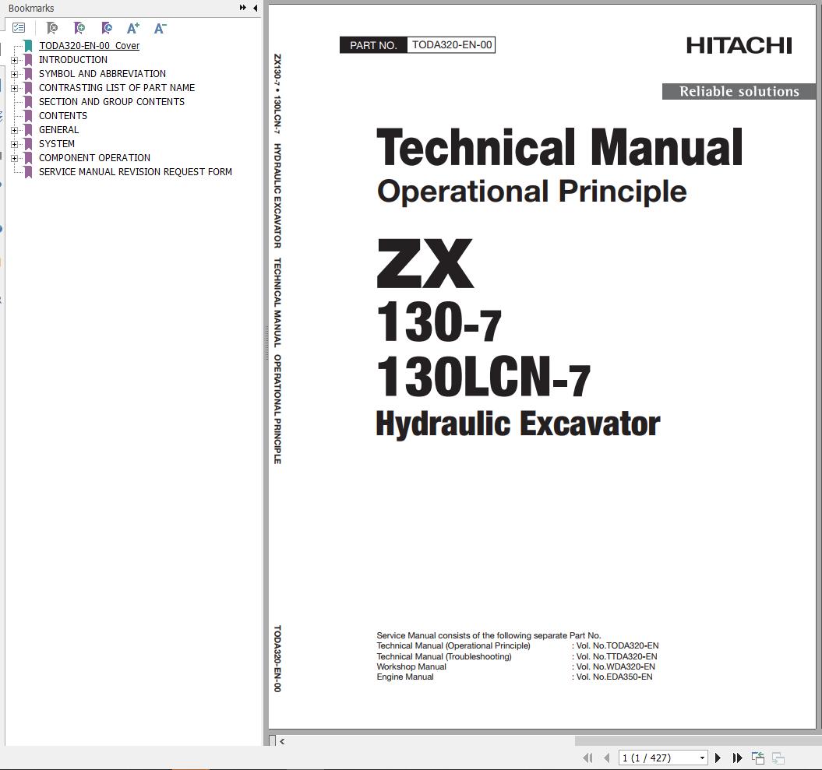
Task: Click the purple bookmark icon beside CONTENTS
Action: click(x=28, y=116)
